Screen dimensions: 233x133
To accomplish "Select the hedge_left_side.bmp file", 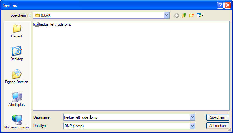I will [53, 24].
